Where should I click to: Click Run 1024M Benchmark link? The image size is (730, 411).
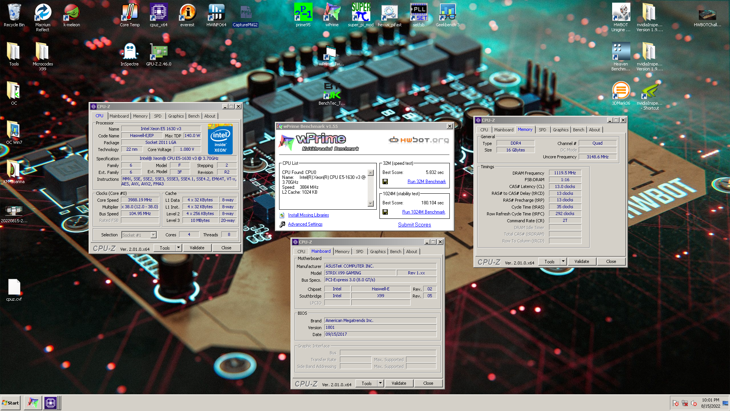424,212
